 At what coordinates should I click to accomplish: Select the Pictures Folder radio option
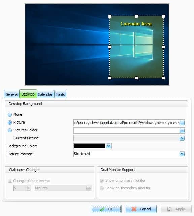click(x=10, y=130)
